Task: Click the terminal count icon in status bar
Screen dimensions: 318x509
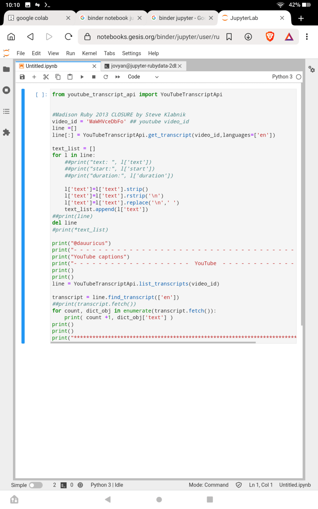Action: pyautogui.click(x=64, y=485)
